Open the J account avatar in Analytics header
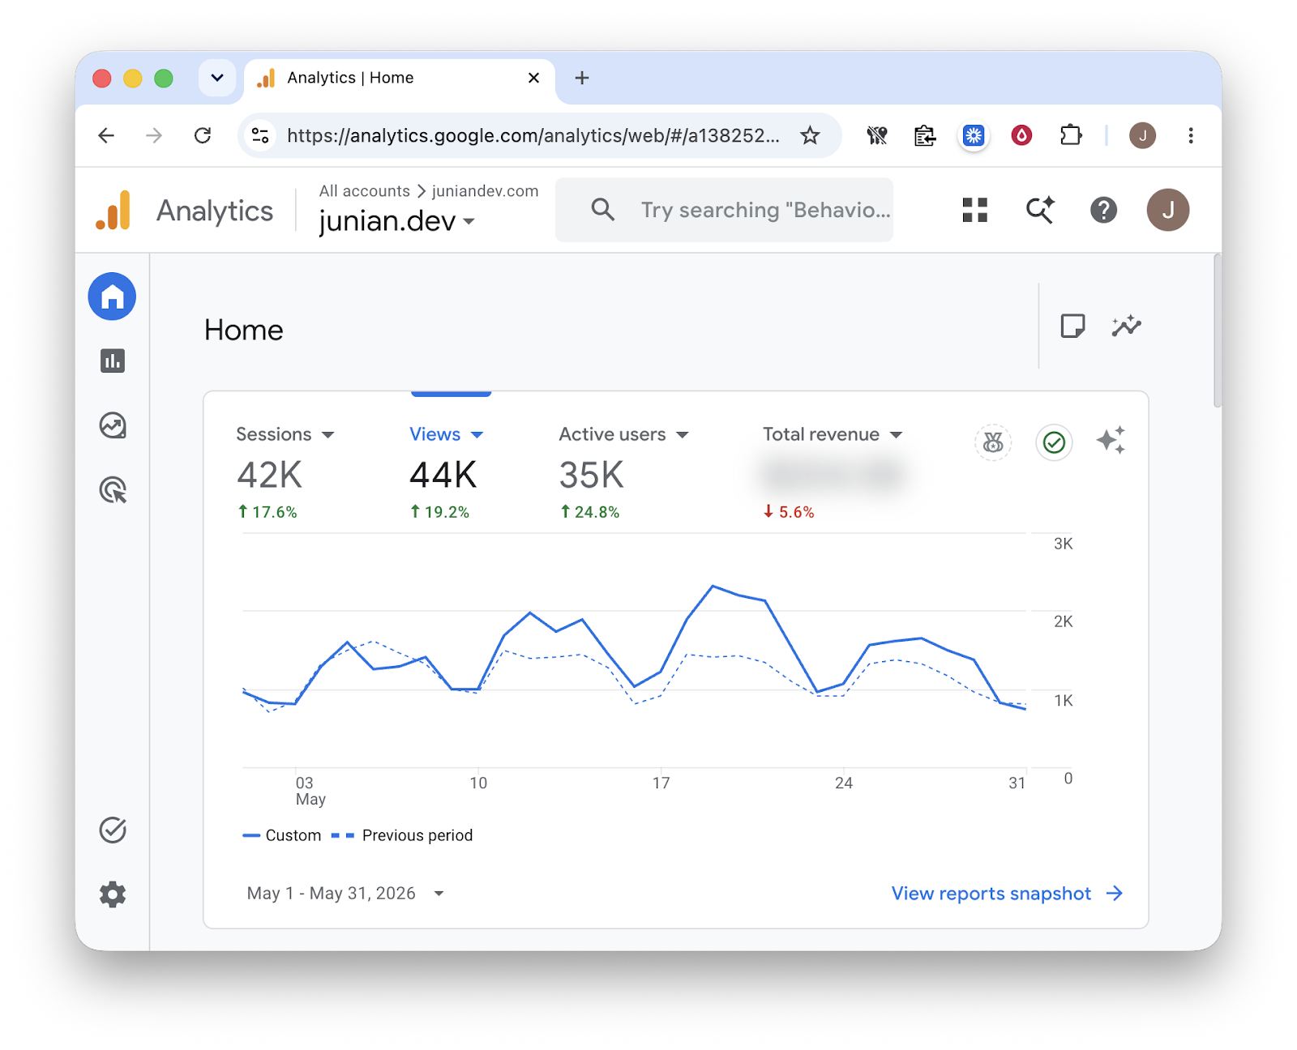 [1168, 210]
